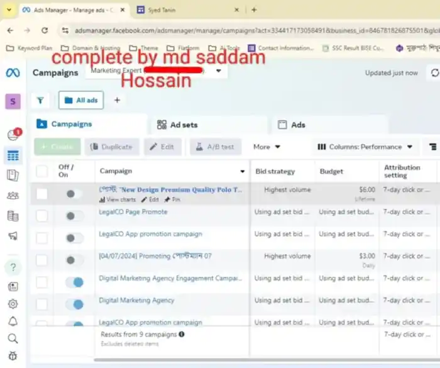Check the Polo T campaign row checkbox
Screen dimensions: 440x368
(x=42, y=194)
